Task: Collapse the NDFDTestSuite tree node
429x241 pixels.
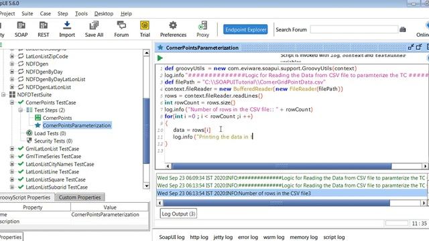Action: tap(3, 94)
